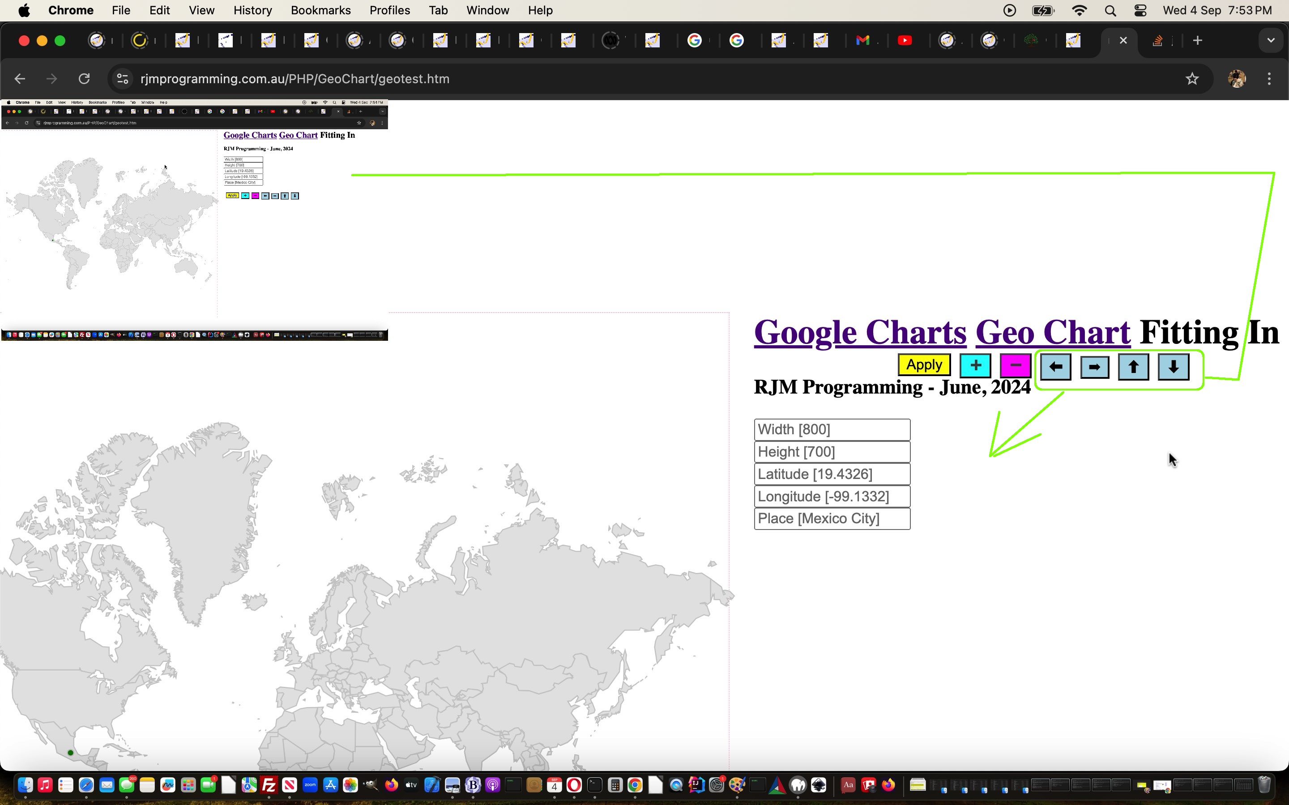Switch to the Stack Overflow tab
This screenshot has width=1289, height=805.
pyautogui.click(x=1157, y=40)
